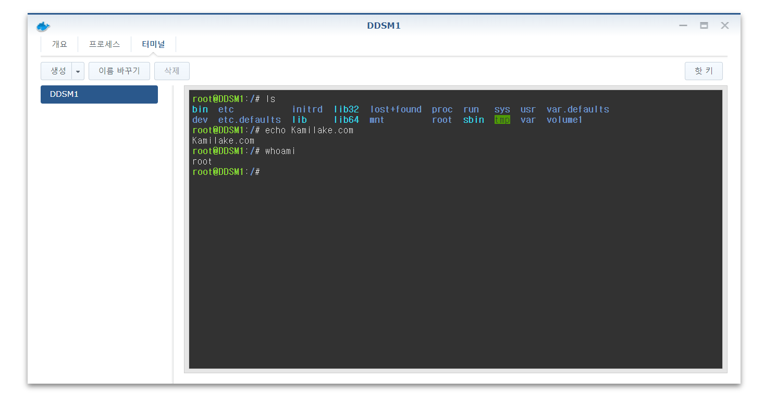
Task: Select the 터미널 tab
Action: click(x=153, y=44)
